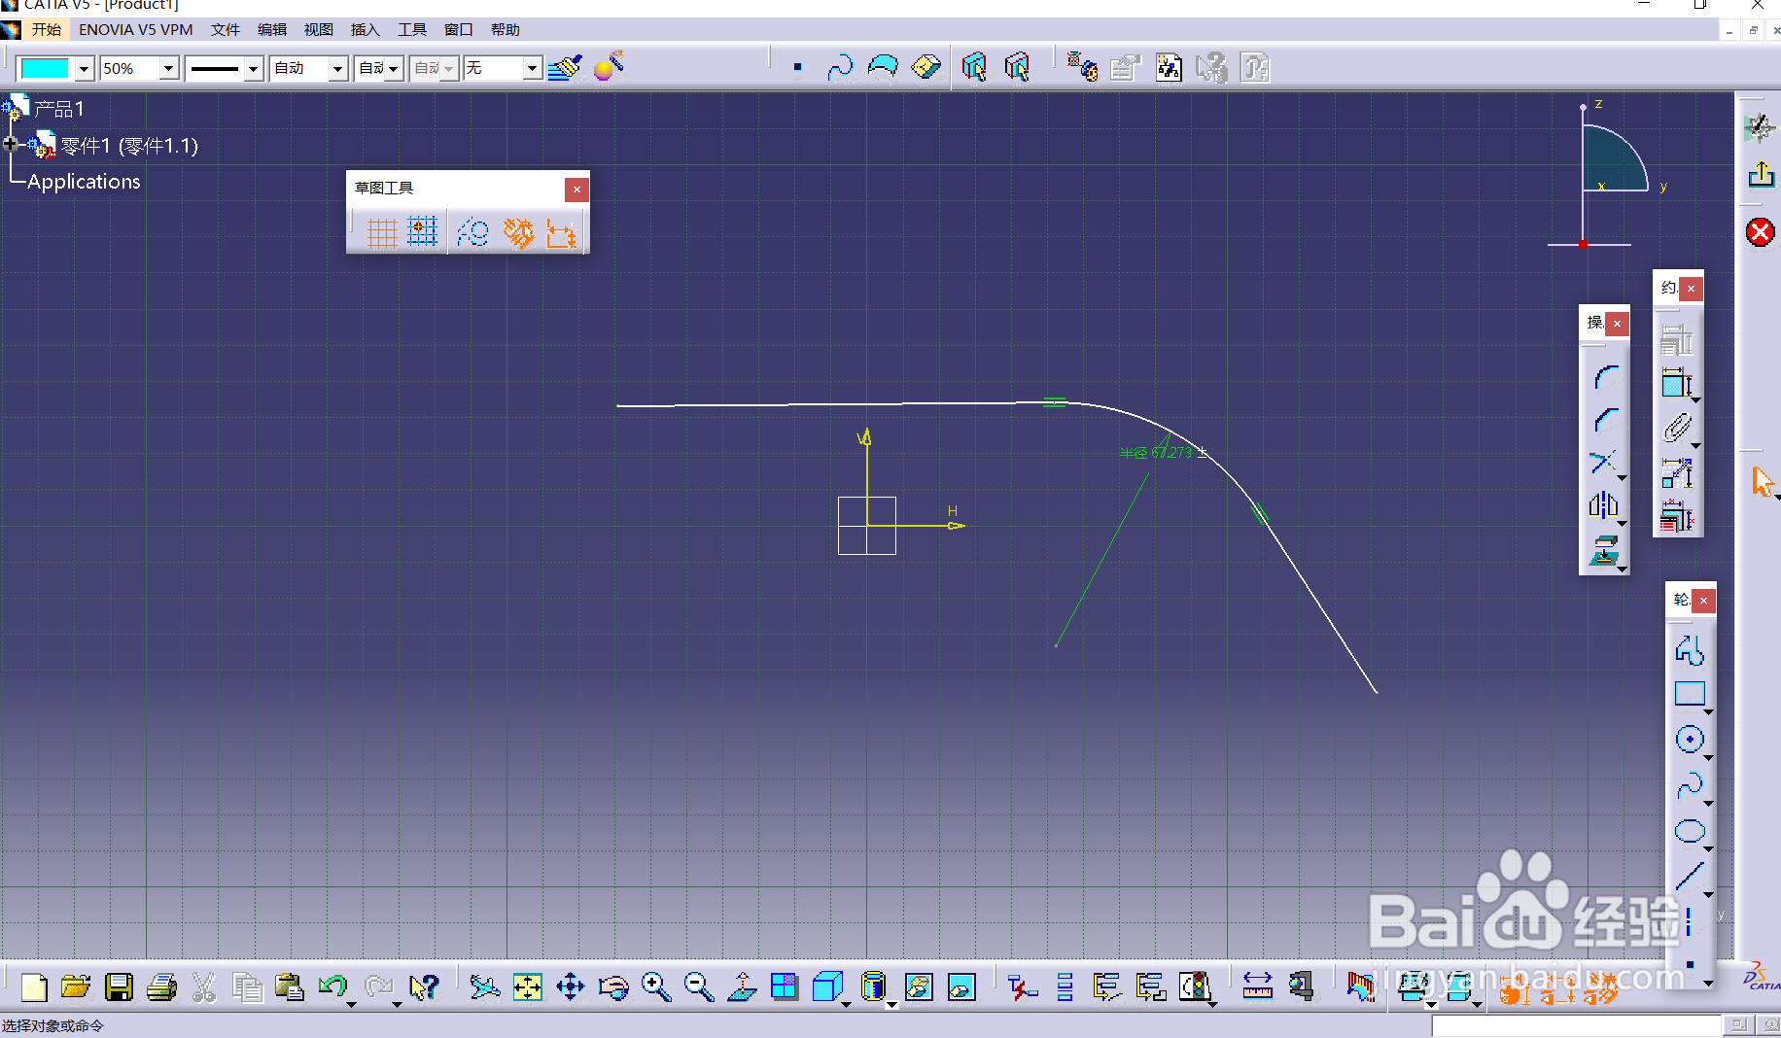Fit all in view
This screenshot has width=1781, height=1038.
click(x=527, y=987)
